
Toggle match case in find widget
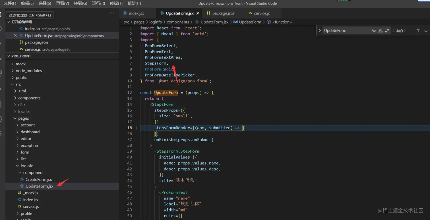click(x=373, y=31)
